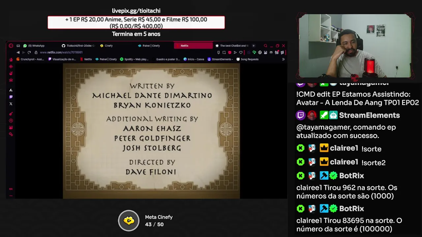This screenshot has width=422, height=237.
Task: Open the downloads circle-arrow icon
Action: click(260, 52)
